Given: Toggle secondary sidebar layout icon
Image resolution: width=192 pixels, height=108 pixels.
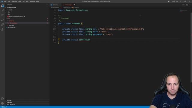Looking at the screenshot, I should pos(174,1).
